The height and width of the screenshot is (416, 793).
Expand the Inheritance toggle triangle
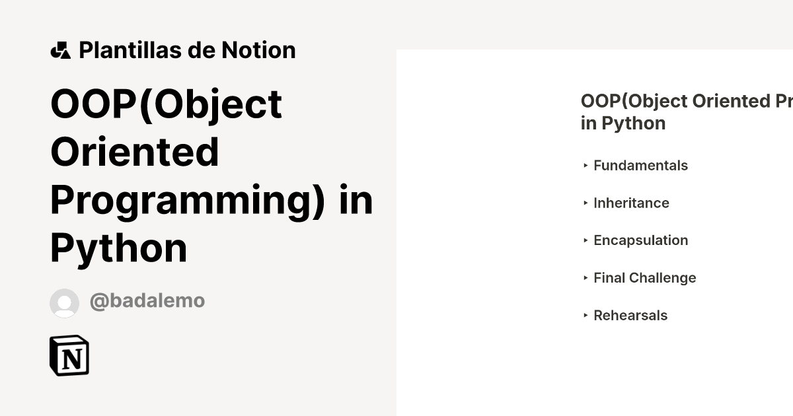585,203
